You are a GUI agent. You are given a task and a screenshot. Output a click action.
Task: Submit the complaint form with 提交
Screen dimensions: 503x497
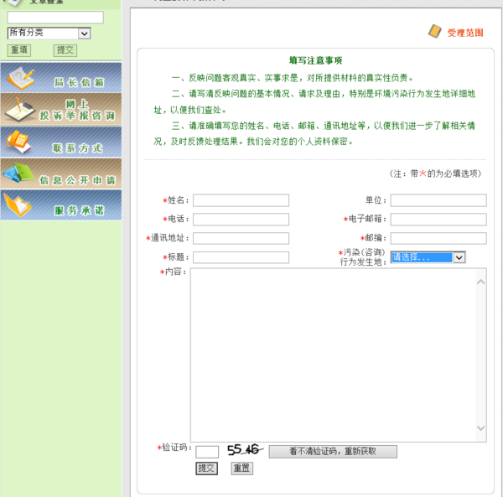[206, 469]
